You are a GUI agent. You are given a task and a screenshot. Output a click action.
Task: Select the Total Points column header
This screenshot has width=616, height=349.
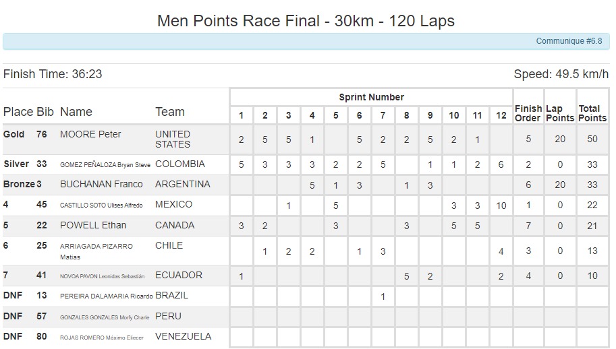[592, 113]
